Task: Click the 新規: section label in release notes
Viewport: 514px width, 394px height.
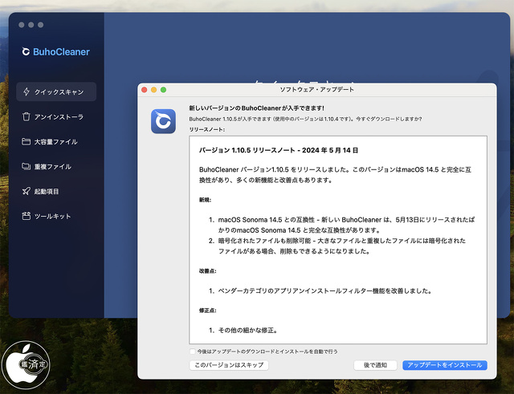Action: [206, 200]
